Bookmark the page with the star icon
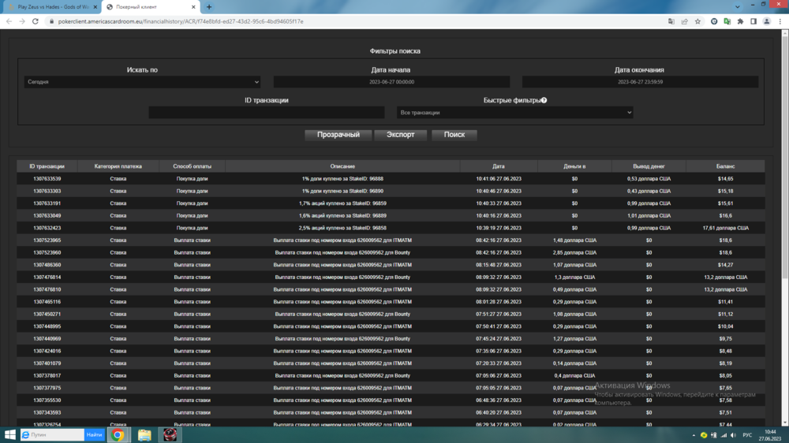Screen dimensions: 789x443 (x=697, y=21)
